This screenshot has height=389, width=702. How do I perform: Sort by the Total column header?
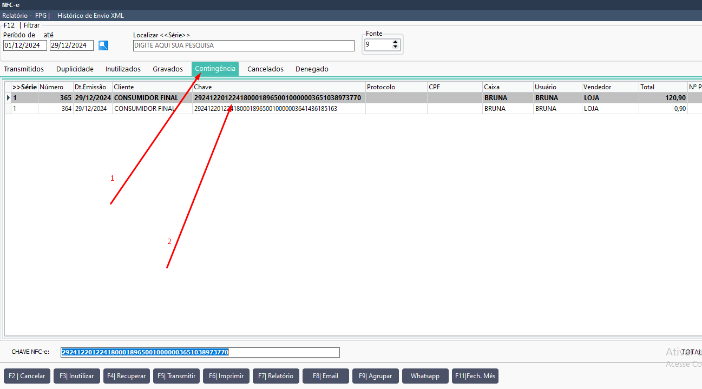663,87
